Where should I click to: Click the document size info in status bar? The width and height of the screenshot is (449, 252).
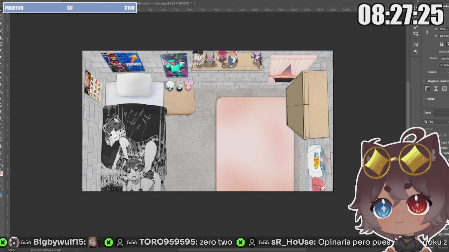[46, 250]
